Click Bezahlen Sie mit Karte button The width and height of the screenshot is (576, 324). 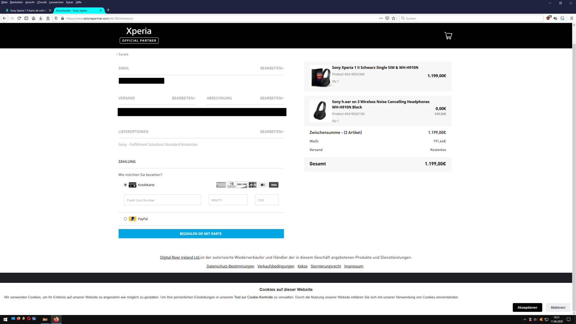(201, 234)
